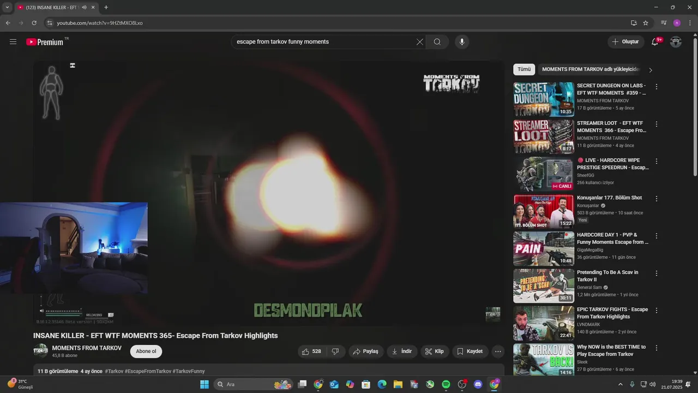Reload the page in Chrome
The image size is (698, 393).
coord(34,23)
